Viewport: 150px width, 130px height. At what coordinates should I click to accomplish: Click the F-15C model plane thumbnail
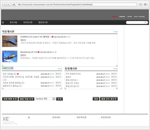coord(10,41)
